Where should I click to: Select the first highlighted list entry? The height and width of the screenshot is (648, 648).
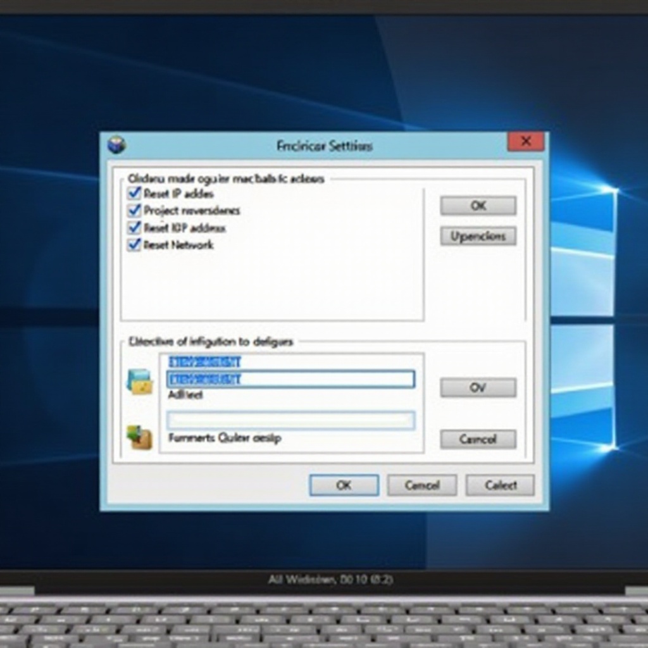click(204, 362)
